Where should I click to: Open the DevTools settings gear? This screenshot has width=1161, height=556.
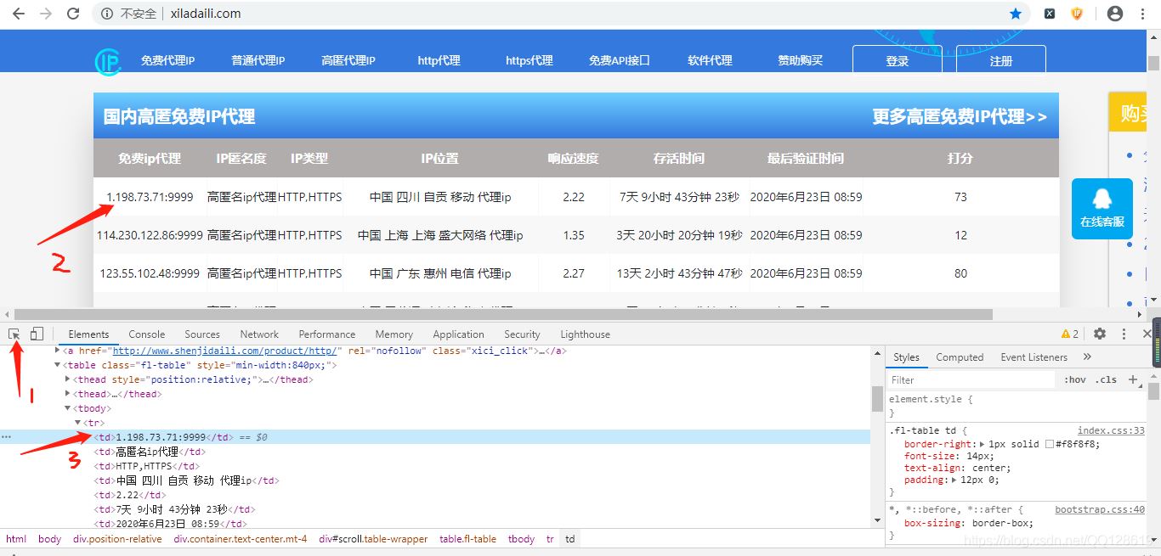pos(1100,334)
